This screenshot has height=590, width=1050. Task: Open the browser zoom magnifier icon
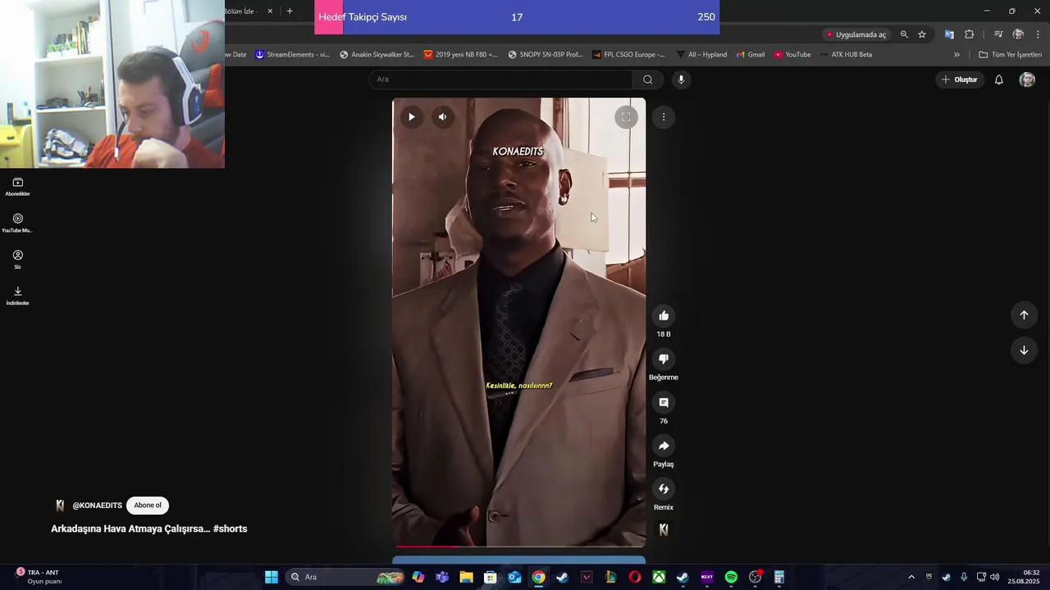coord(904,34)
